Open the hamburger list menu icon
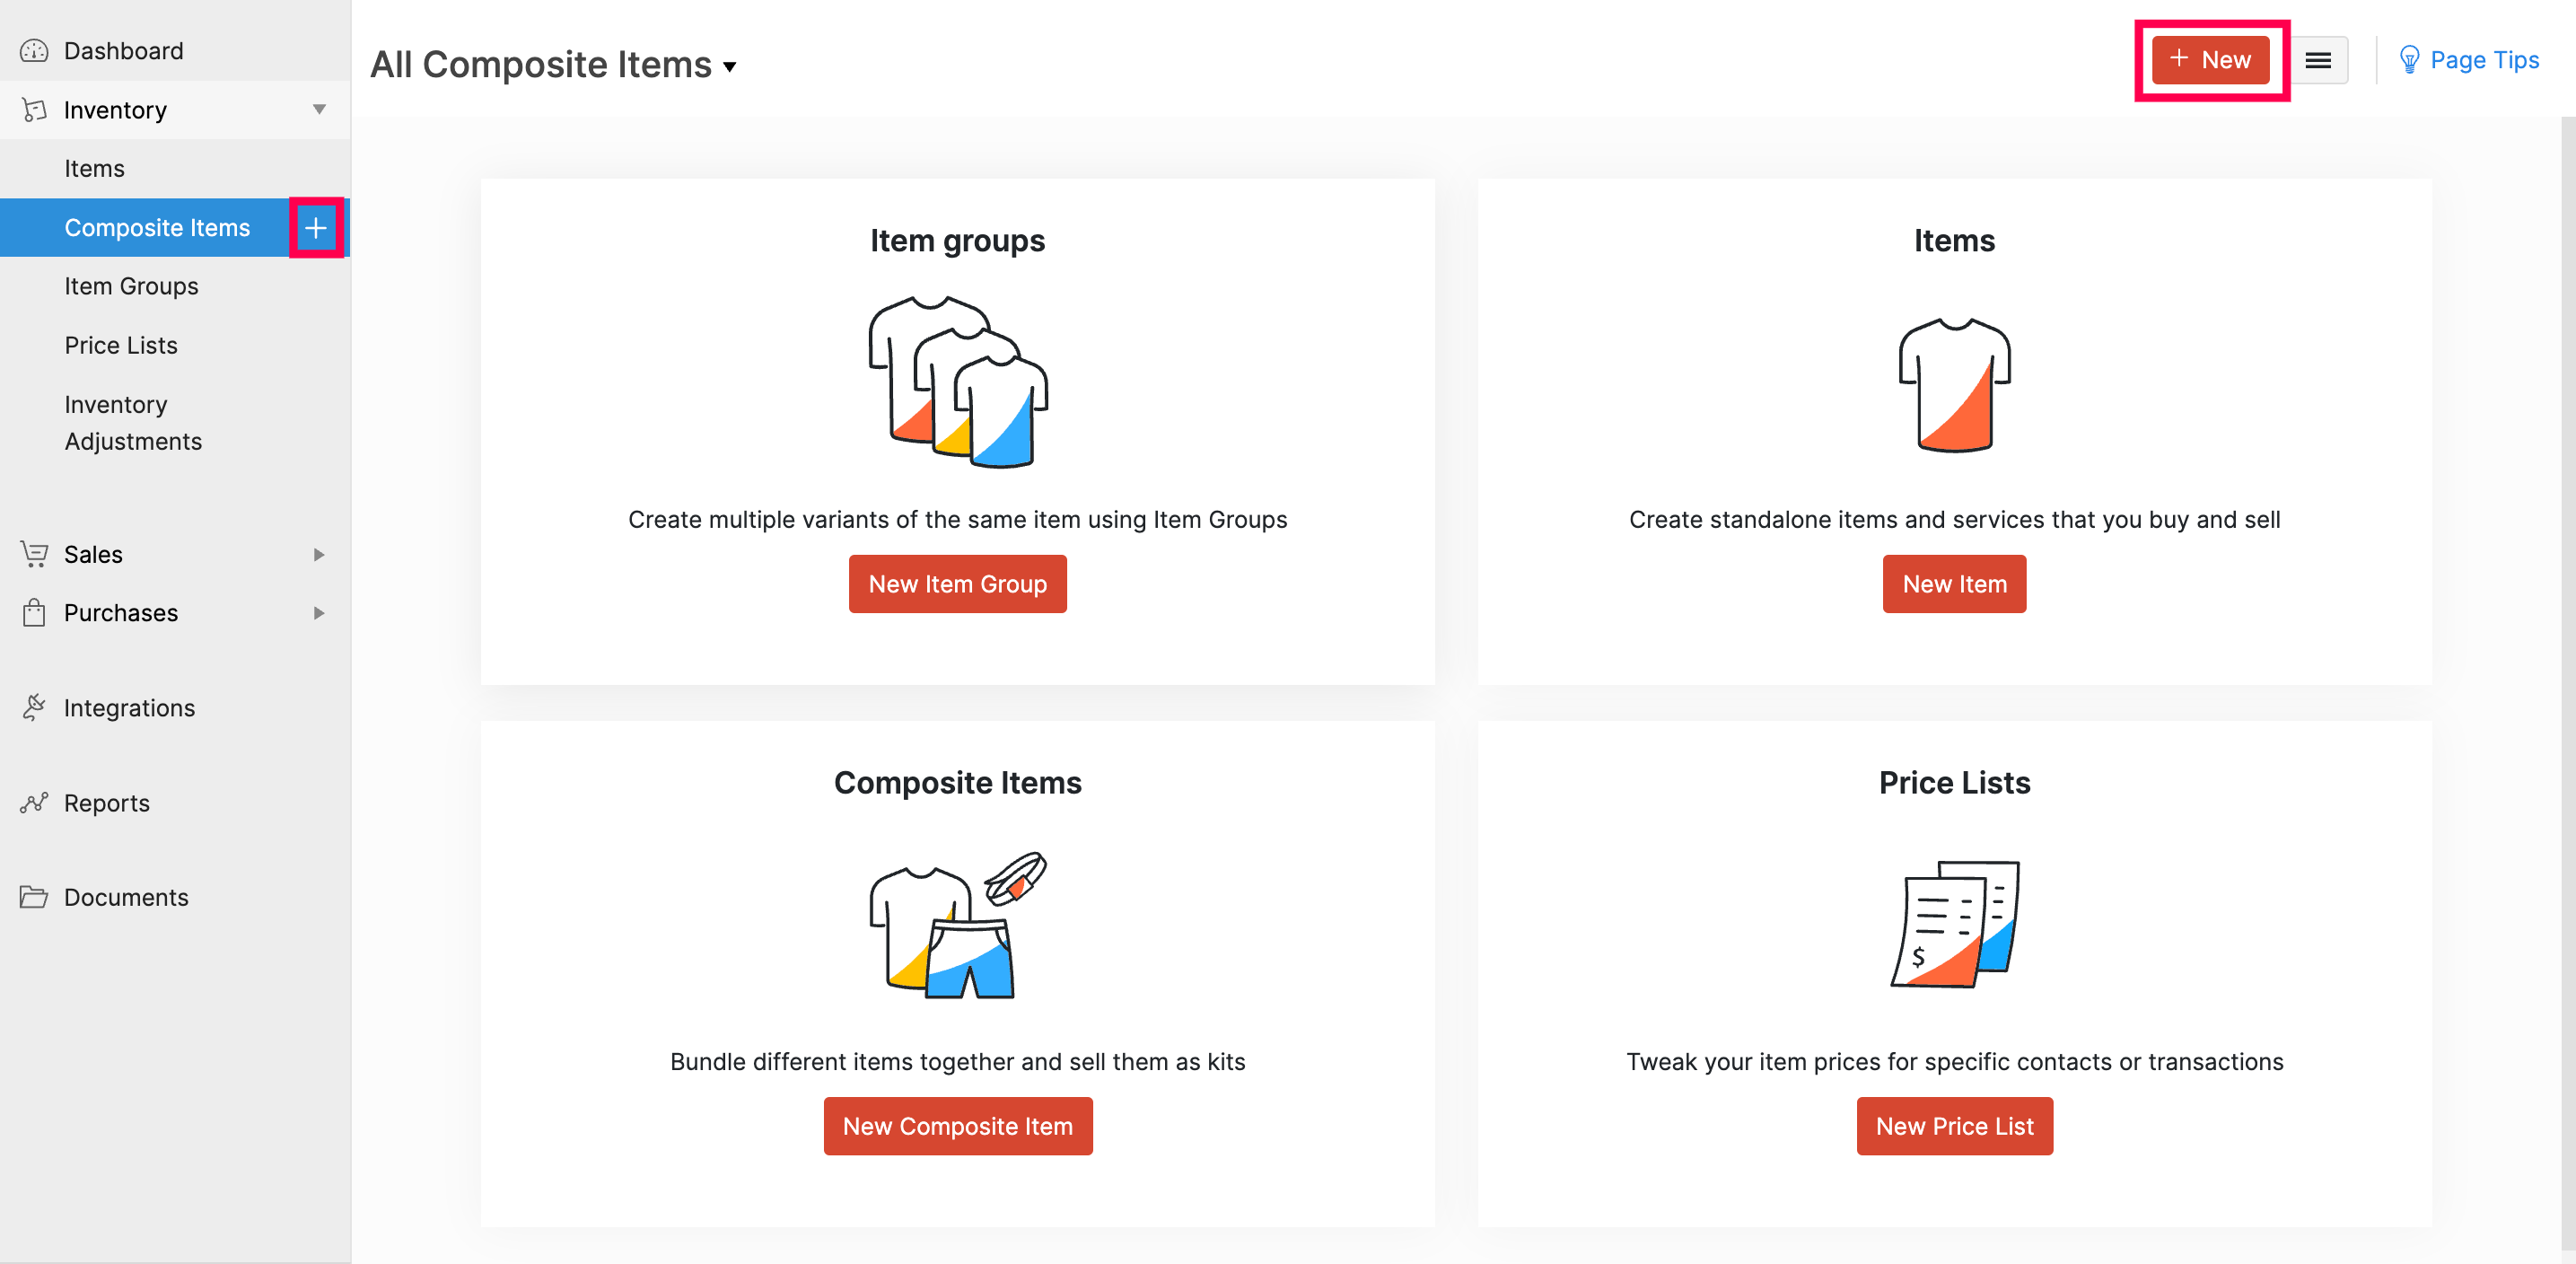 2317,60
